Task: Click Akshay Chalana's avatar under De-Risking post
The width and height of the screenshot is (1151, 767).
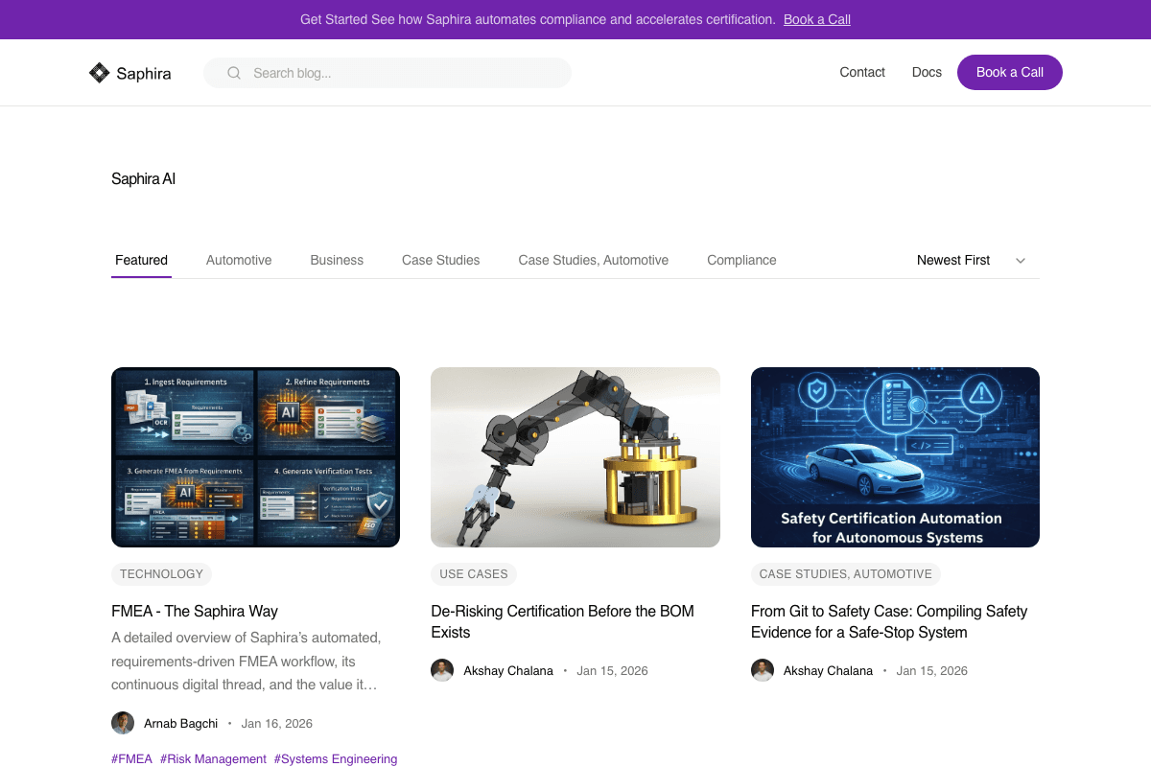Action: pyautogui.click(x=442, y=670)
